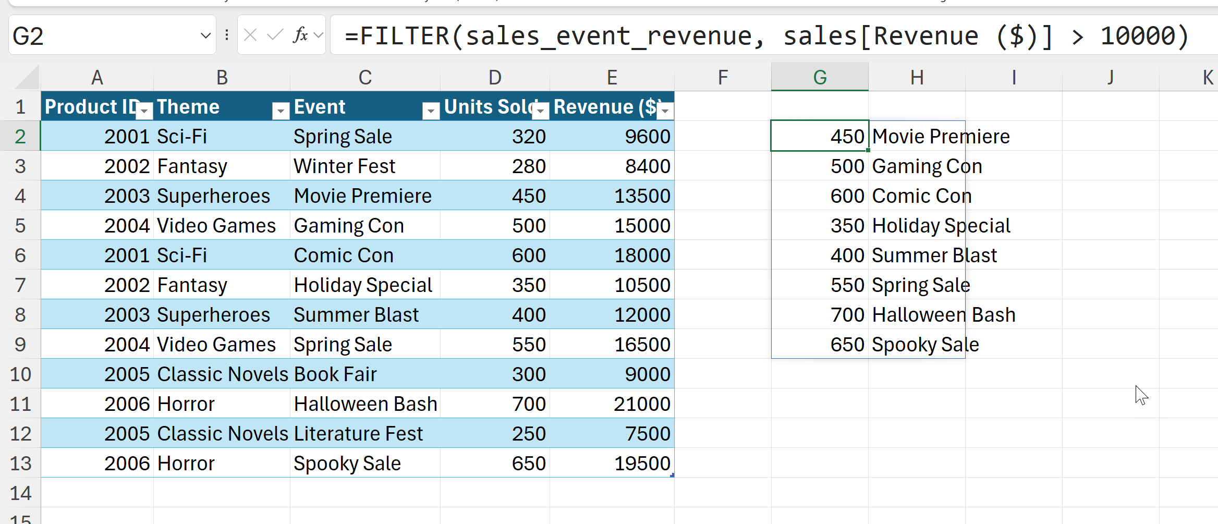1218x524 pixels.
Task: Cancel the formula entry with the X icon
Action: pyautogui.click(x=250, y=35)
